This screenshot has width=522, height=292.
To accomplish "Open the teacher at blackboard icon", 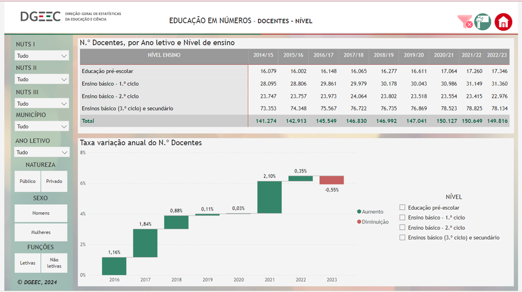I will (483, 22).
